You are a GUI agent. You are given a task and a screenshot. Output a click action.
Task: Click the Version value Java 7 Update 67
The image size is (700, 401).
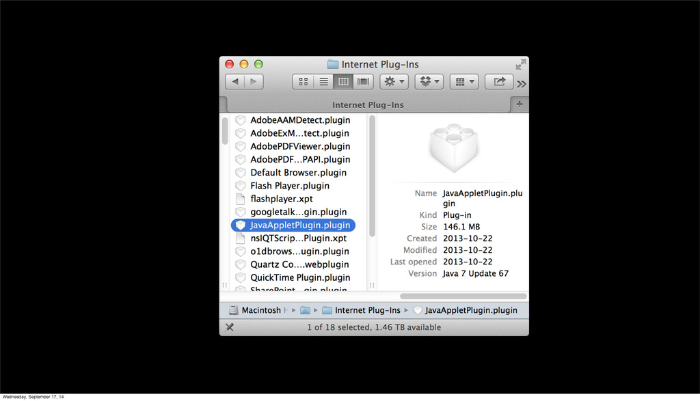pyautogui.click(x=476, y=273)
